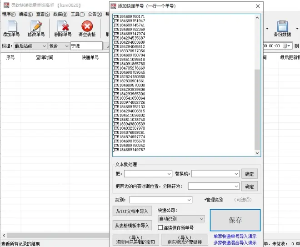Expand the 类别 combo box
The width and height of the screenshot is (300, 247).
click(189, 200)
